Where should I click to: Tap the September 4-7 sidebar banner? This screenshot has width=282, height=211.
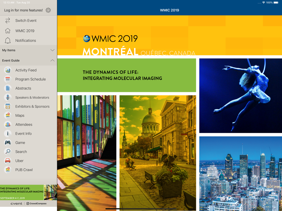[28, 192]
